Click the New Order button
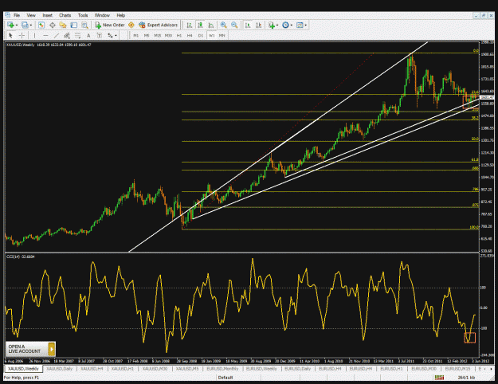 click(110, 25)
